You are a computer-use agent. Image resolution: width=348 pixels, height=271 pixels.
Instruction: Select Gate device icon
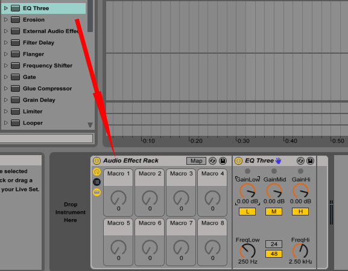point(15,77)
